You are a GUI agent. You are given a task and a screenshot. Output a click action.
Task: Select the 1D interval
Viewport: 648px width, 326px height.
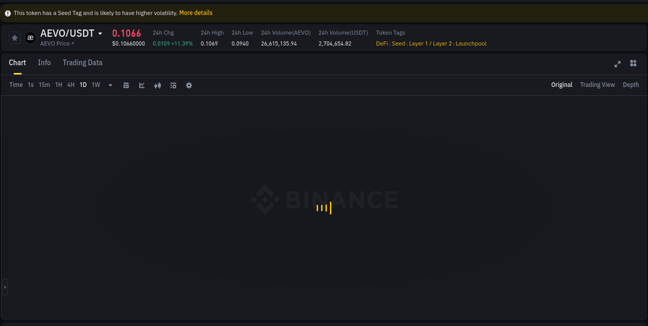pos(83,85)
